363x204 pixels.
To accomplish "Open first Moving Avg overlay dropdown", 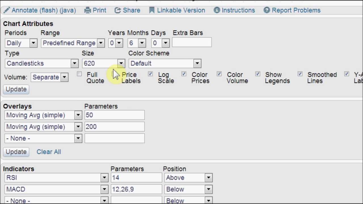I will [43, 115].
